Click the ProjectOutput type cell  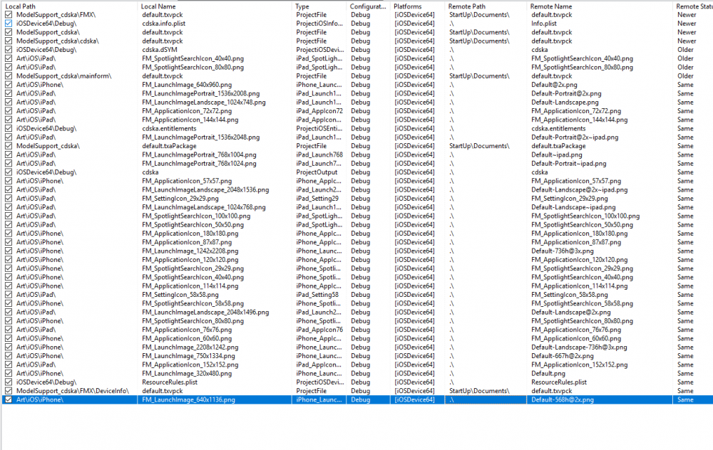317,172
